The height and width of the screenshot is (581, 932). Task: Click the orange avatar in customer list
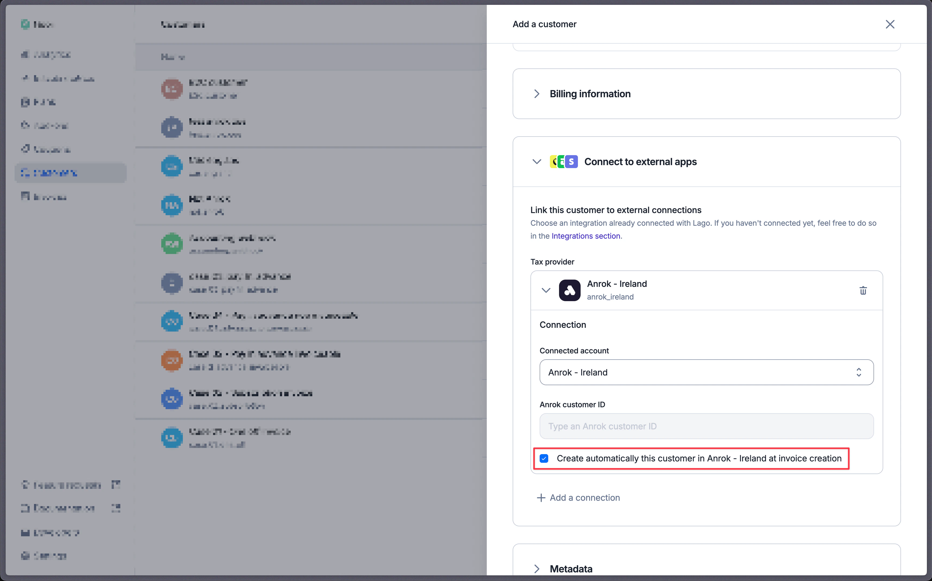click(x=172, y=360)
